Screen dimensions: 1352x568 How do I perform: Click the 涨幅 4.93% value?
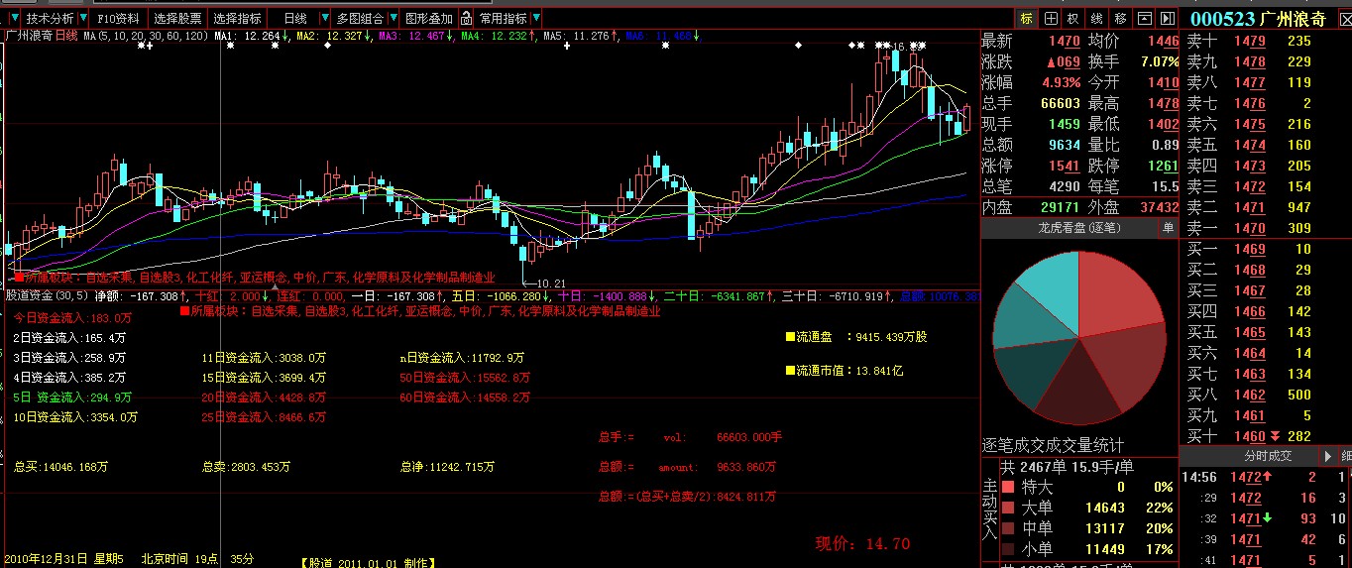click(1062, 82)
